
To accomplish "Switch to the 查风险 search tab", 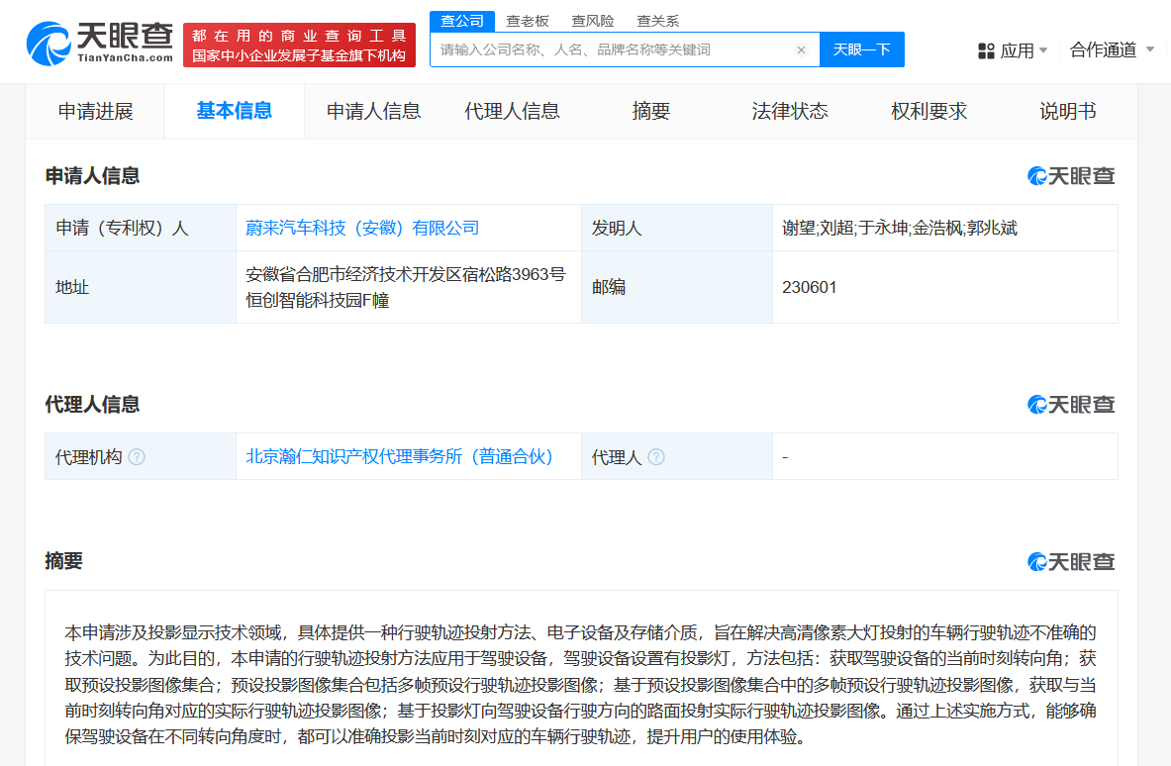I will (592, 21).
